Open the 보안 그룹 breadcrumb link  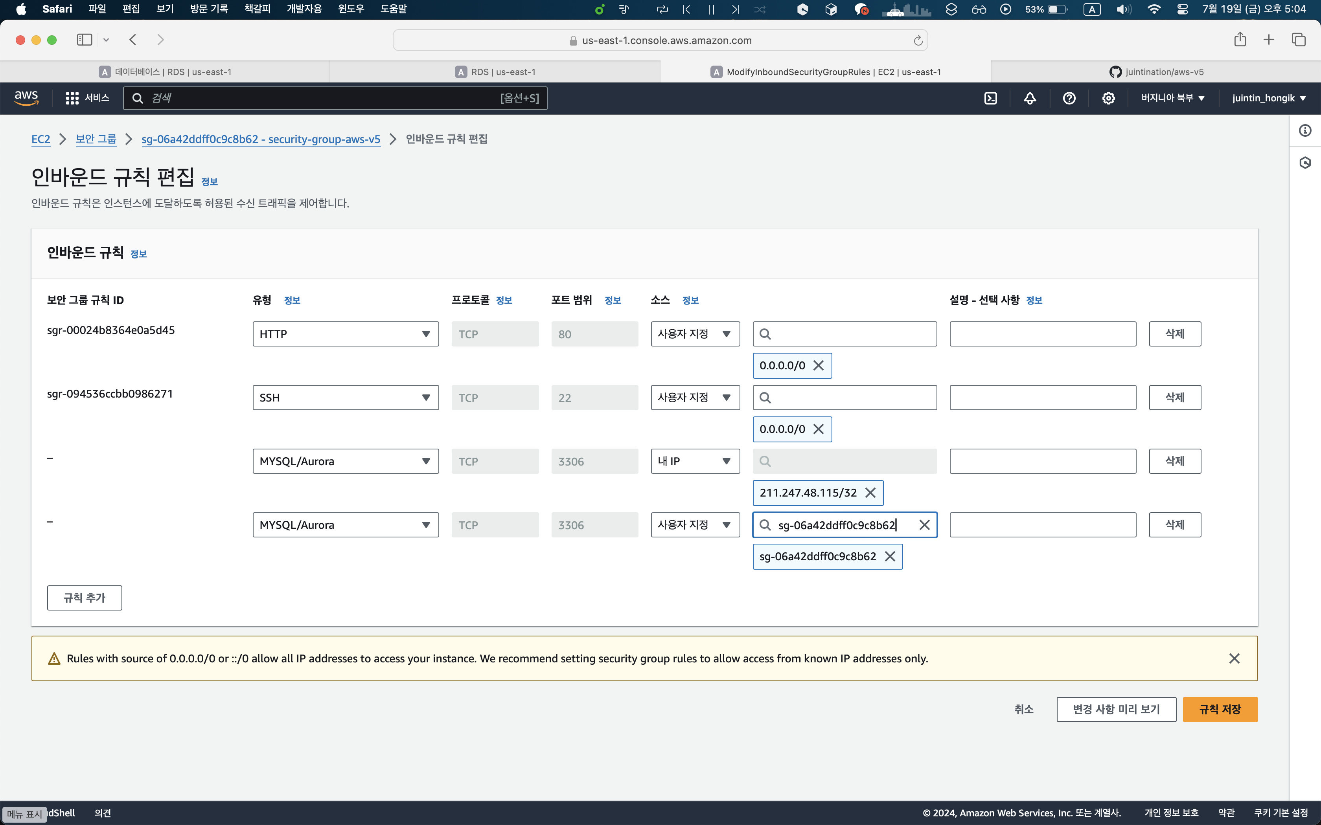point(96,139)
